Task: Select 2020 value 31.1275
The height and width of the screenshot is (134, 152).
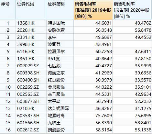Action: coord(143,108)
